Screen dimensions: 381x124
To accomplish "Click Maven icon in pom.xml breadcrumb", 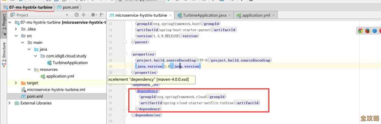I will (x=59, y=7).
